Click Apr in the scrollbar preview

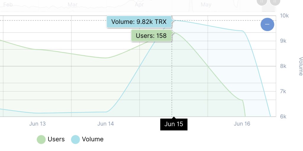click(139, 5)
